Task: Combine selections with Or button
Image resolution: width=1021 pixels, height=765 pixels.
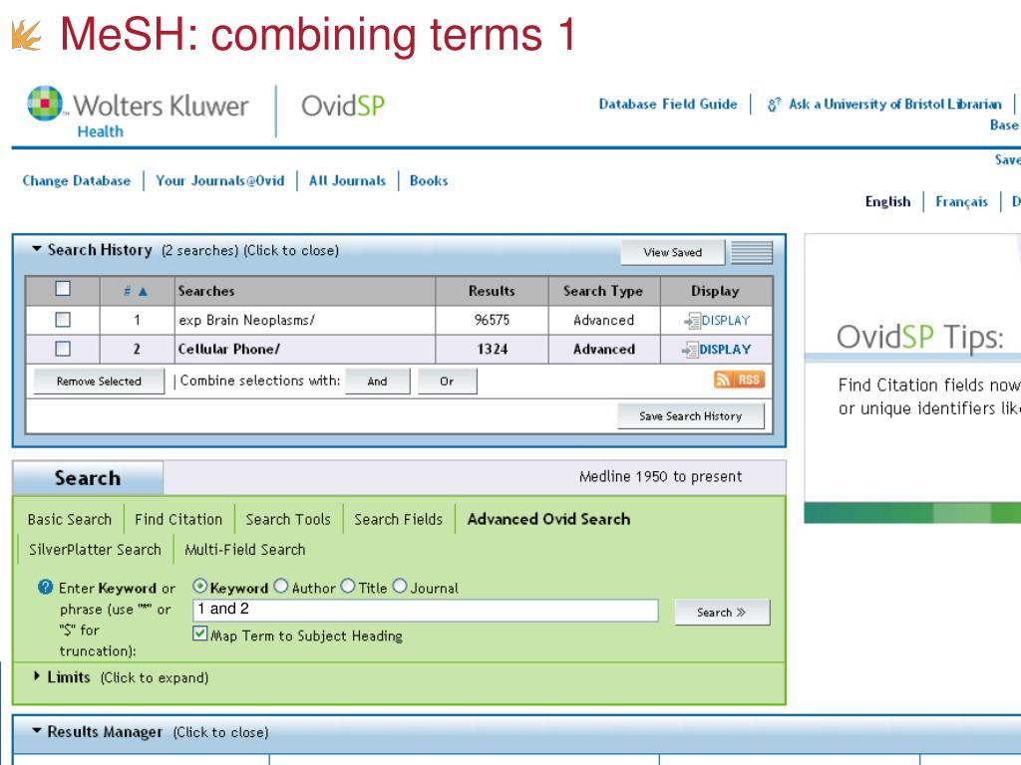Action: (447, 382)
